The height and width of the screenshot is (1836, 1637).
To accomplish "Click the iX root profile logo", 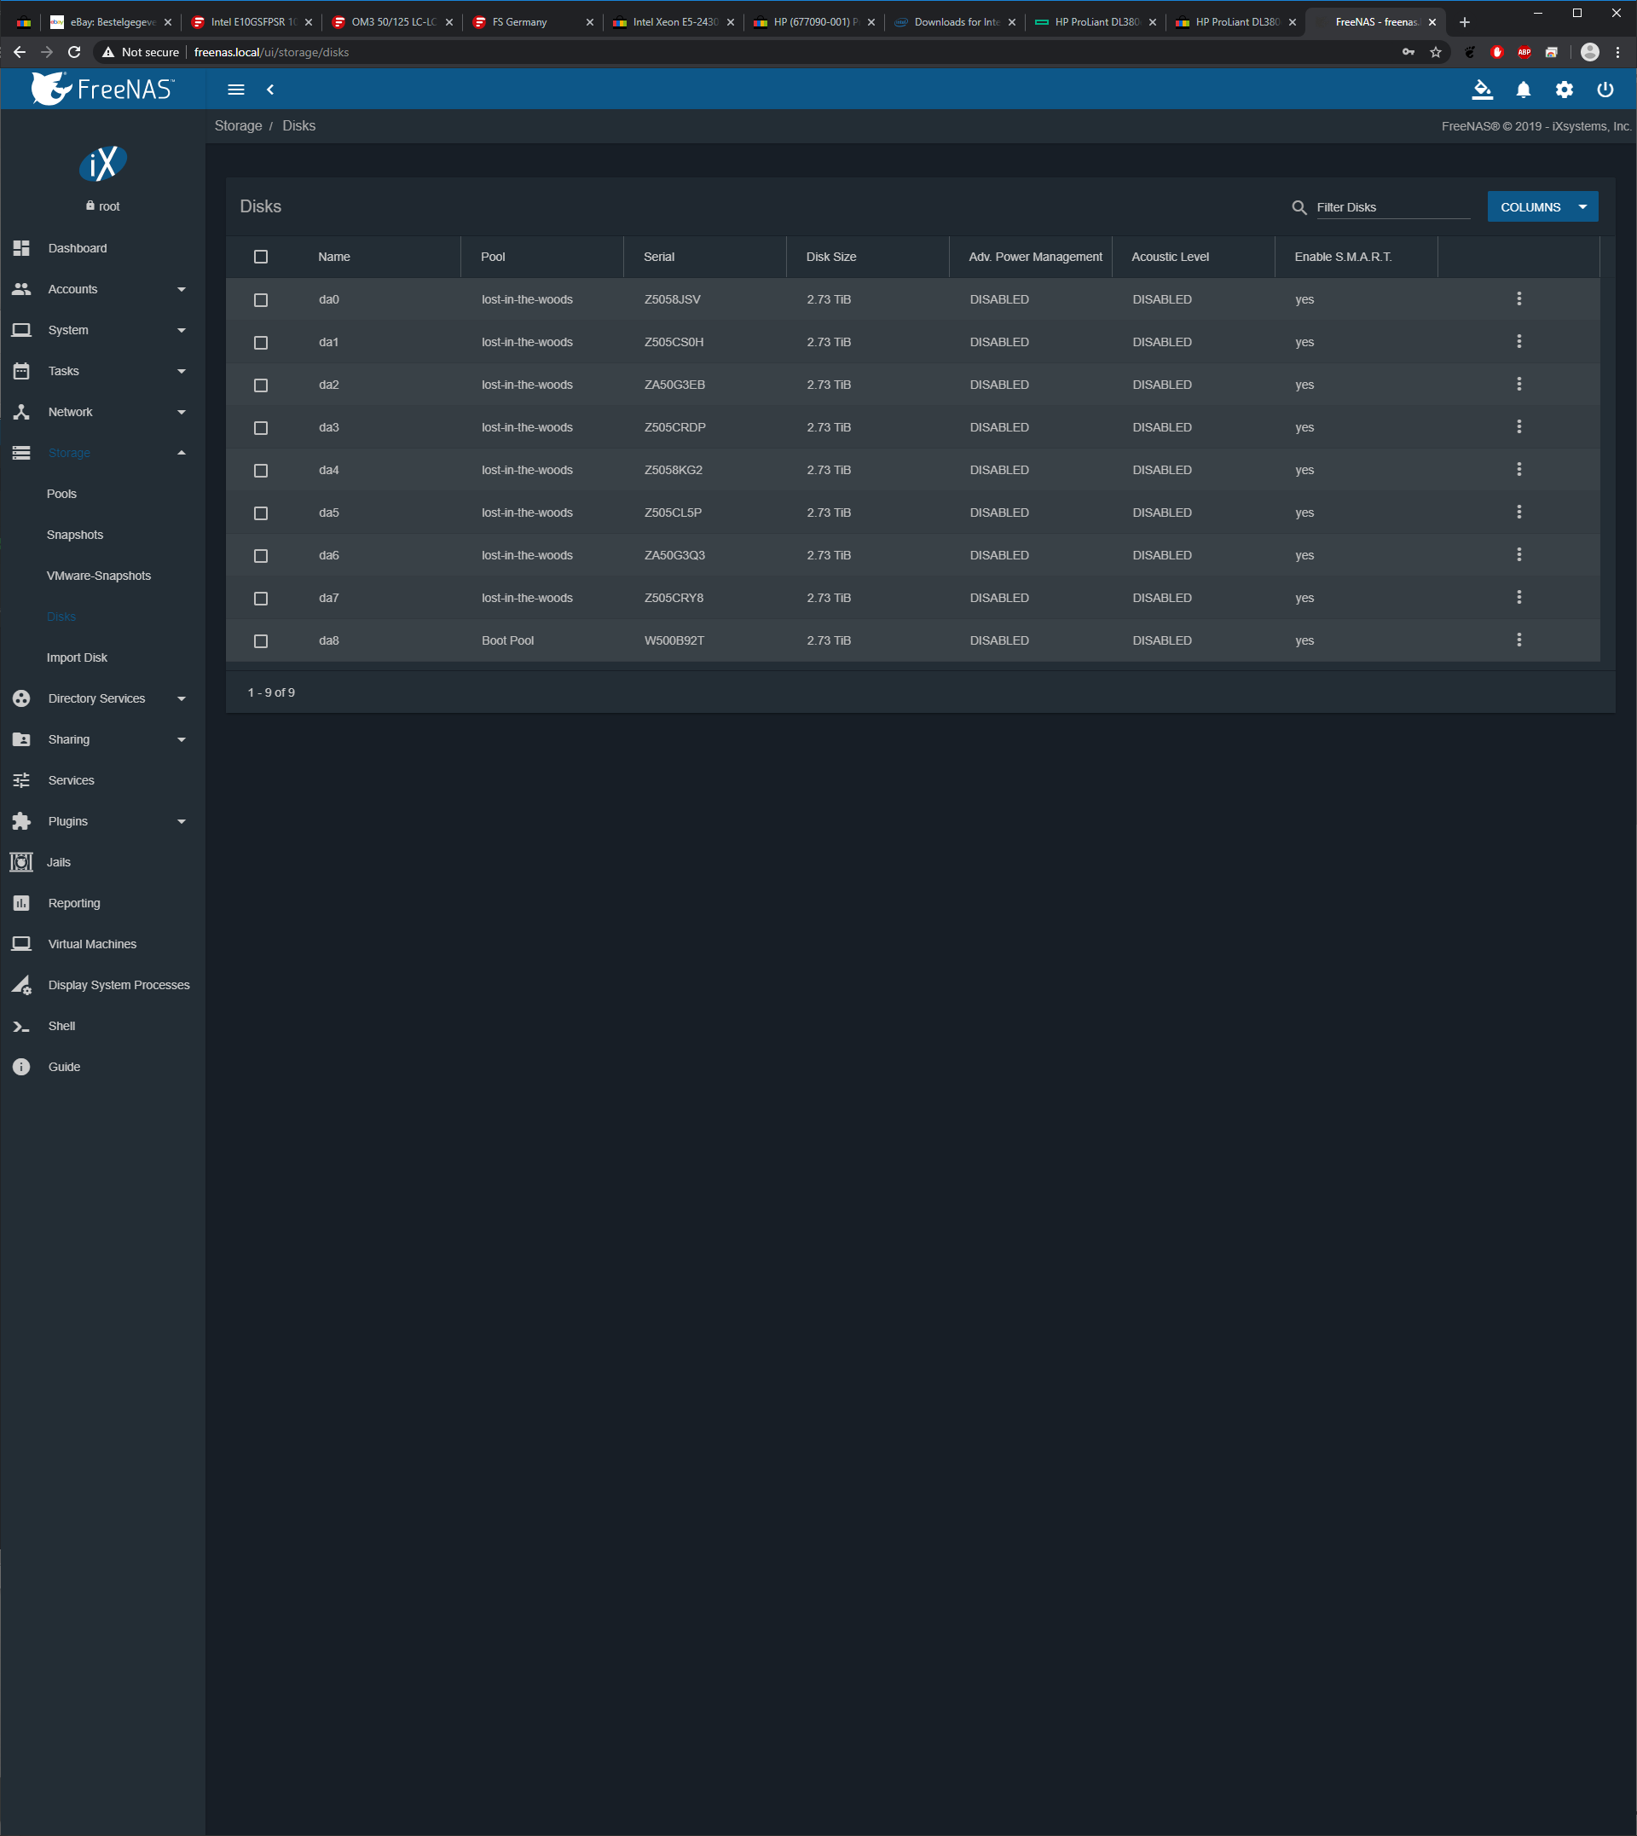I will pos(102,163).
